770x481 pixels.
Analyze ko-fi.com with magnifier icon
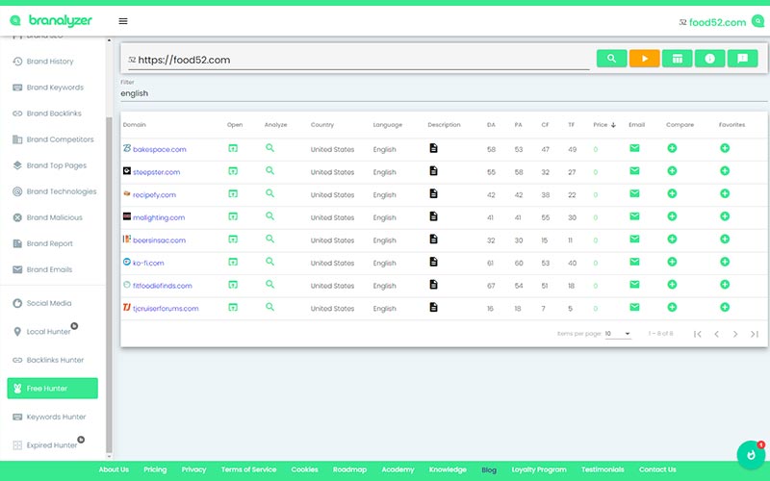[269, 262]
